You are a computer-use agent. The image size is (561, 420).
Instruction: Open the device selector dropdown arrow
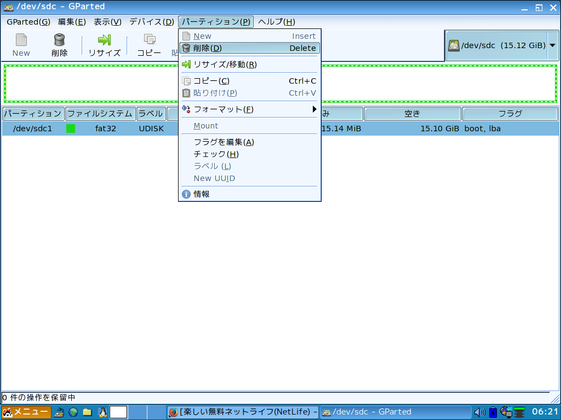(x=552, y=45)
